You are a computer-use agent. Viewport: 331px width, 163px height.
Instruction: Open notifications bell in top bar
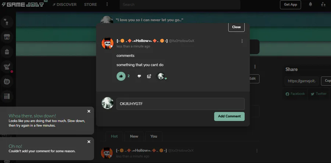[x=310, y=4]
